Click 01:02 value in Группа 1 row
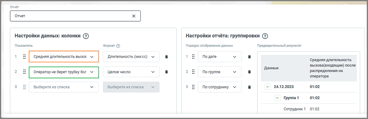Viewport: 368px width, 119px height. 314,98
